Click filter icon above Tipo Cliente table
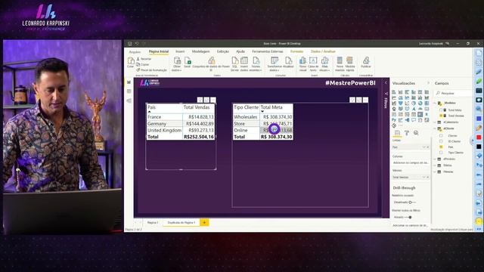This screenshot has height=272, width=484. tap(352, 100)
